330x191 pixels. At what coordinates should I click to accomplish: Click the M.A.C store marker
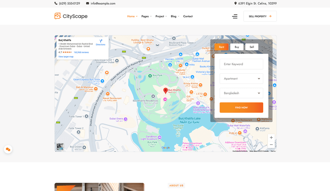pyautogui.click(x=192, y=77)
